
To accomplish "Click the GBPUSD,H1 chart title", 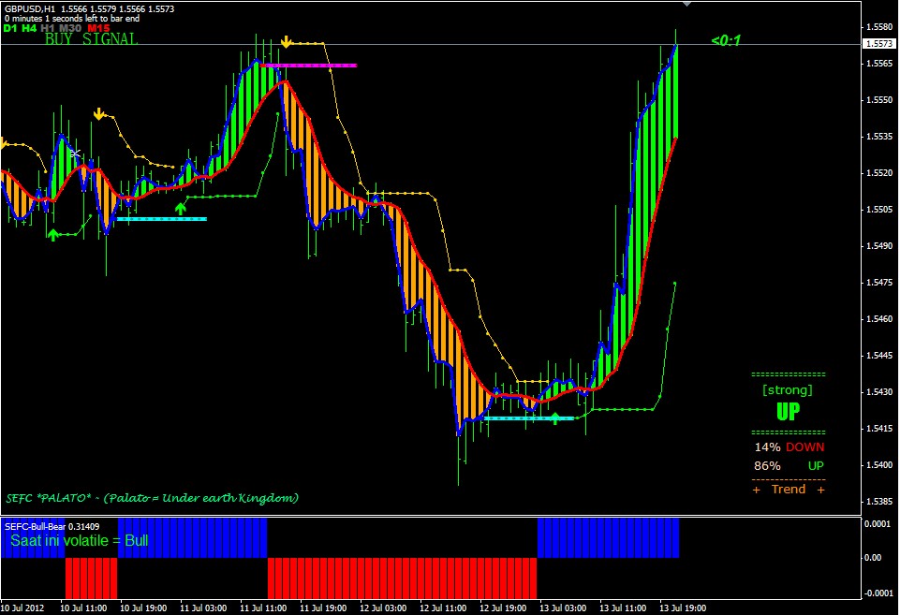I will pos(30,8).
